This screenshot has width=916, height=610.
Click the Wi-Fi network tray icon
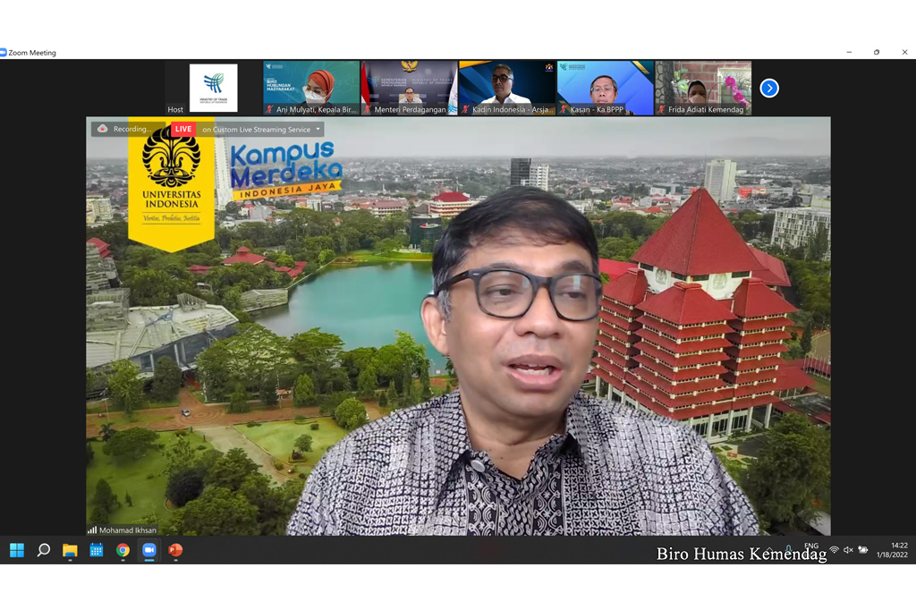point(834,550)
